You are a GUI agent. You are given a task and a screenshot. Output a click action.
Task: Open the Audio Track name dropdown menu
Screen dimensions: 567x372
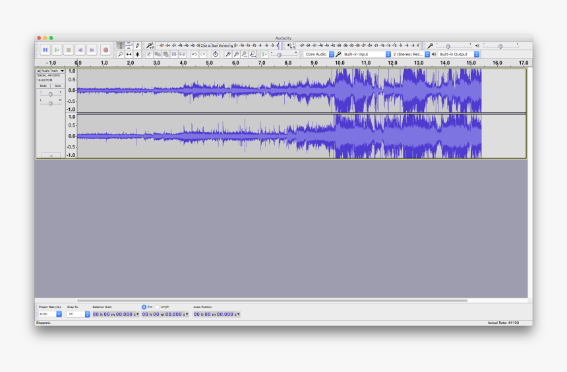(x=53, y=71)
